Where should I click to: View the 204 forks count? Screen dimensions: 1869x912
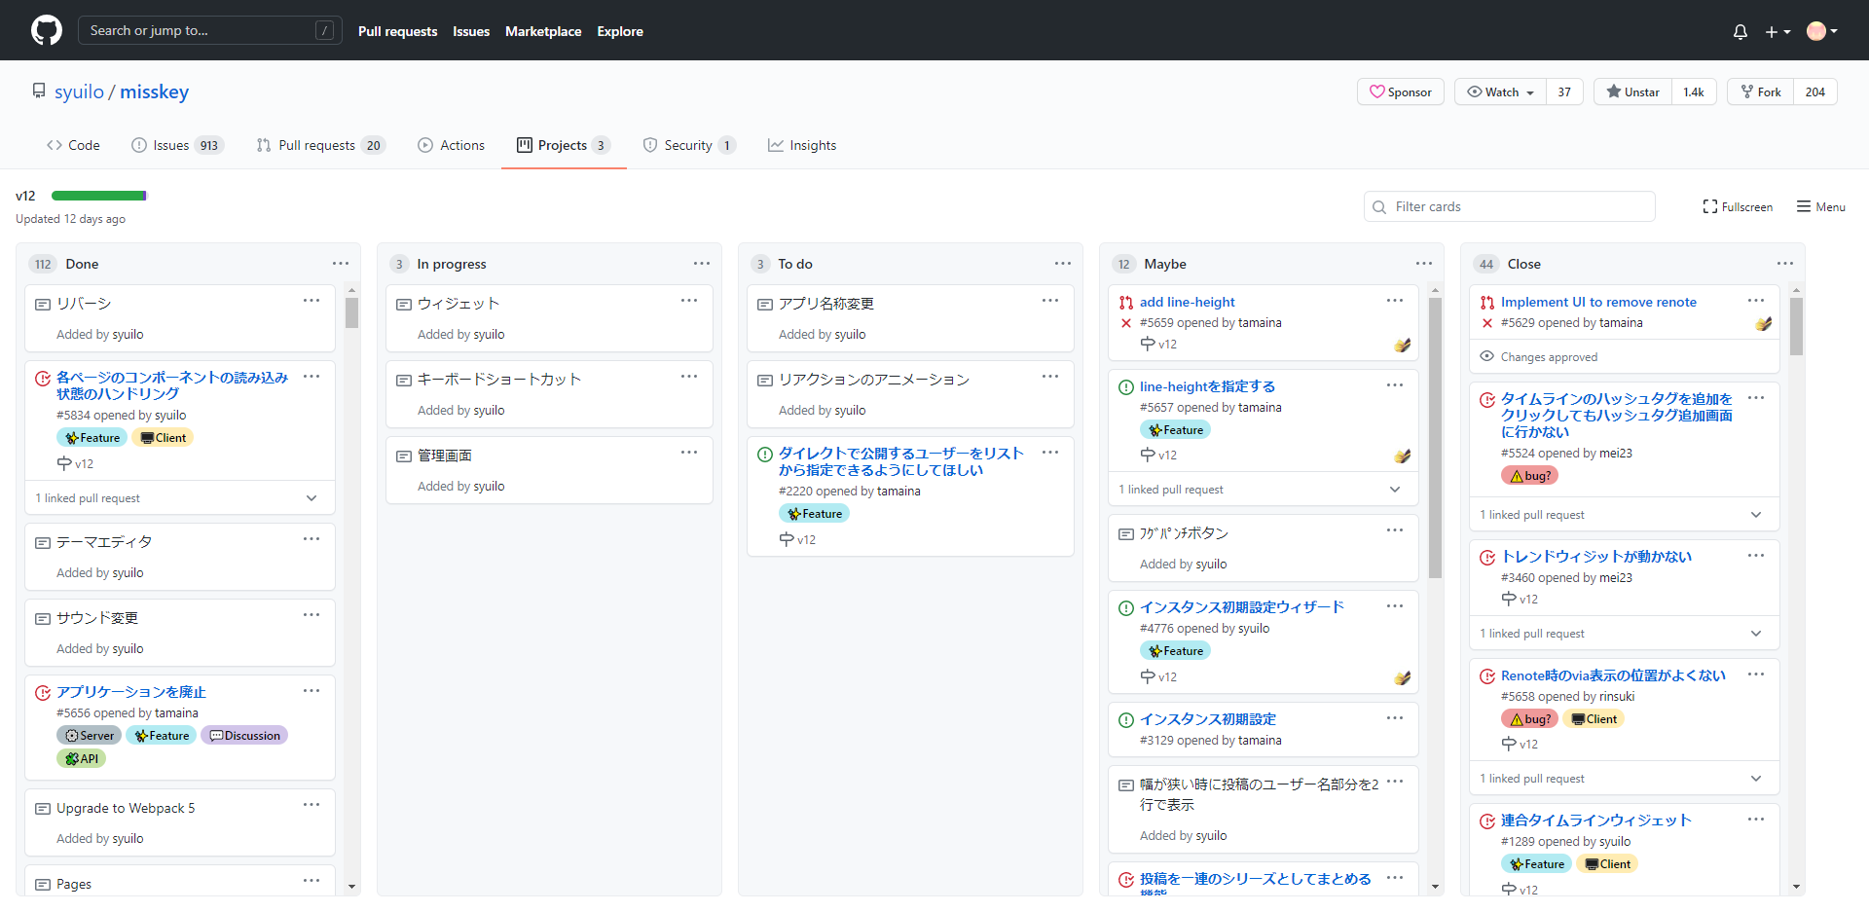[x=1815, y=91]
